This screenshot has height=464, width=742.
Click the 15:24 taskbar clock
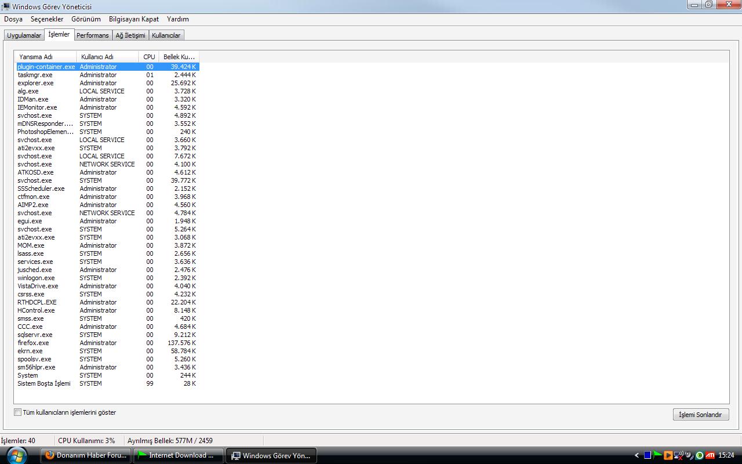click(726, 455)
